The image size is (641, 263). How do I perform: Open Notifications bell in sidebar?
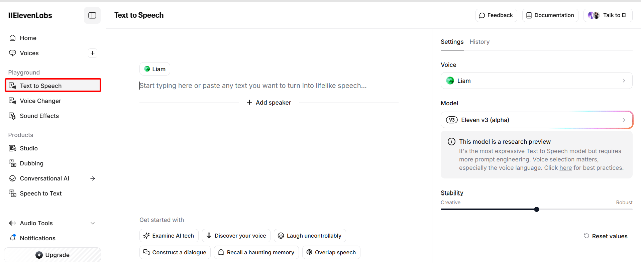click(13, 238)
